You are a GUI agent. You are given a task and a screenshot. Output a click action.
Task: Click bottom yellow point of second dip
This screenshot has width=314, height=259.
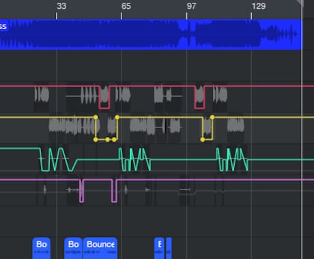click(x=203, y=140)
